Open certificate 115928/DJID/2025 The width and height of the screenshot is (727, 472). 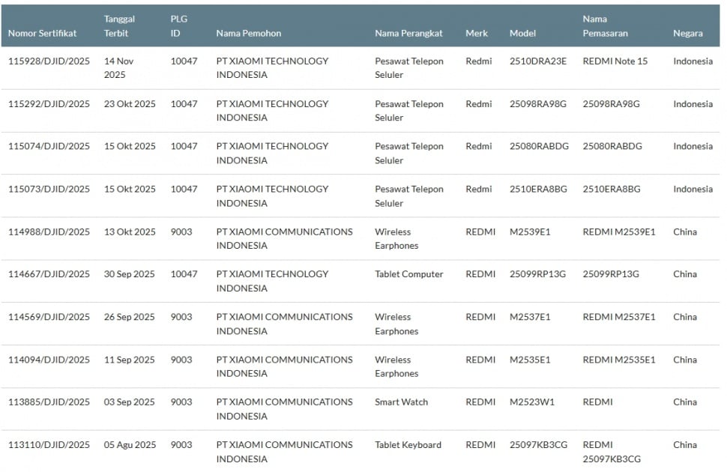point(49,61)
